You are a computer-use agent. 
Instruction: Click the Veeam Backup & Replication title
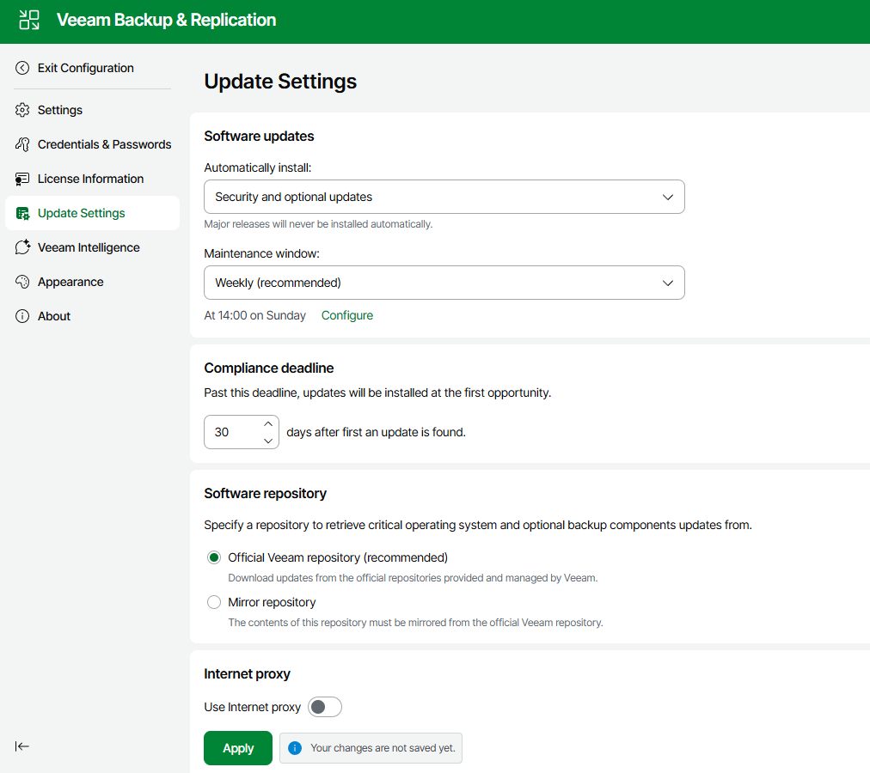(x=167, y=20)
